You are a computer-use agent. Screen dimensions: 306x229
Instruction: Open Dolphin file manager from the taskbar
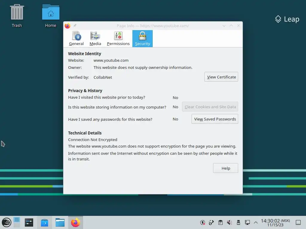(x=60, y=222)
